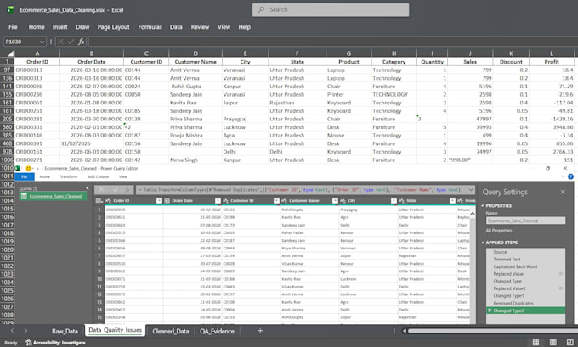Open the Customer Name column filter dropdown
Image resolution: width=578 pixels, height=347 pixels.
pyautogui.click(x=335, y=200)
